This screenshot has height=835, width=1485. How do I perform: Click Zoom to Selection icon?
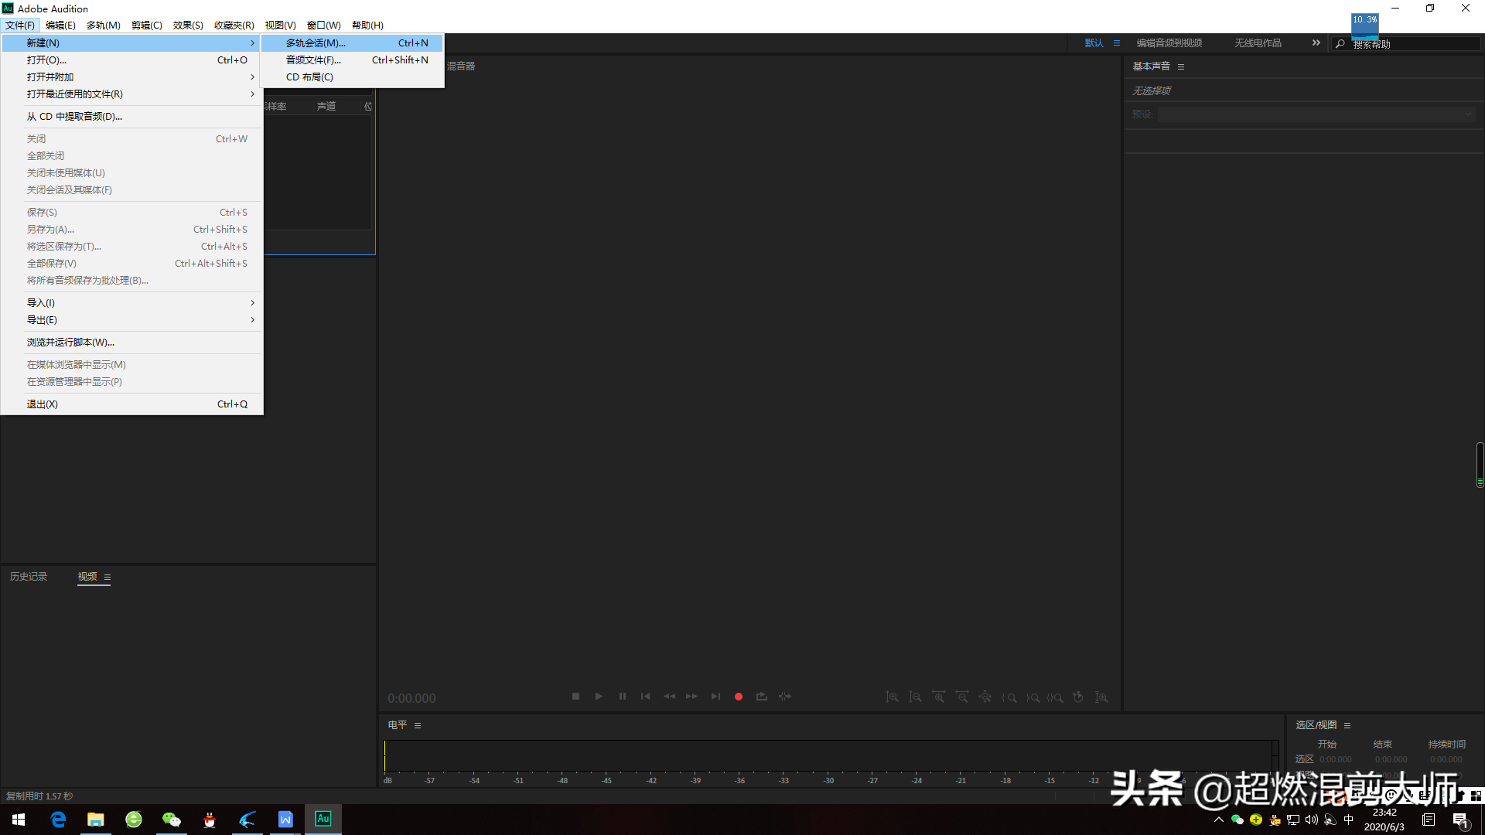coord(1055,697)
